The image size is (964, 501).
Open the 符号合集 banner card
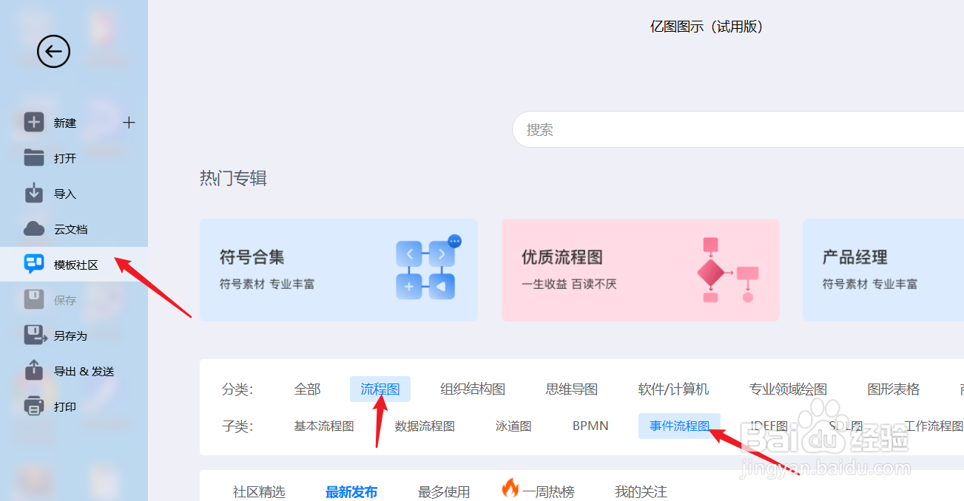[x=338, y=270]
